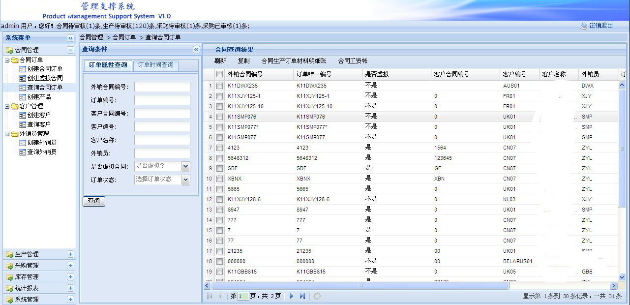Expand the 采购管理 accordion section
Viewport: 630px width, 305px height.
[70, 266]
